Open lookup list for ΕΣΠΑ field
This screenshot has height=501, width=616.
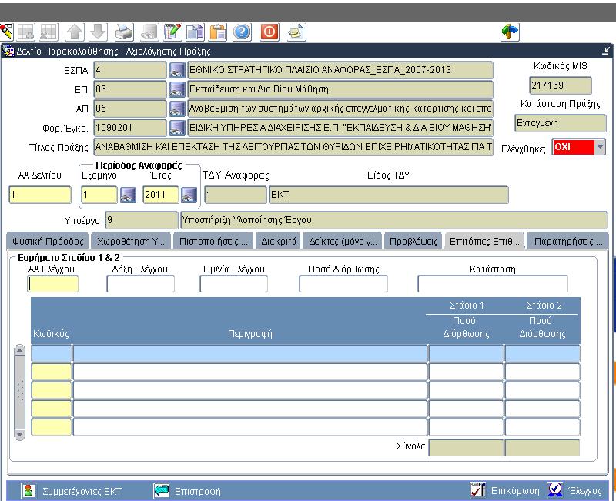pos(177,71)
